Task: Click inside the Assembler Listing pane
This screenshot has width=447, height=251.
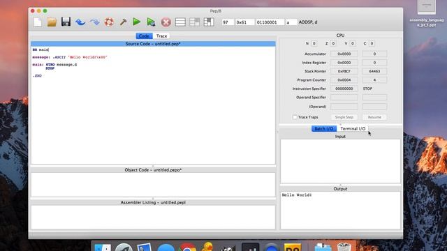Action: (153, 217)
